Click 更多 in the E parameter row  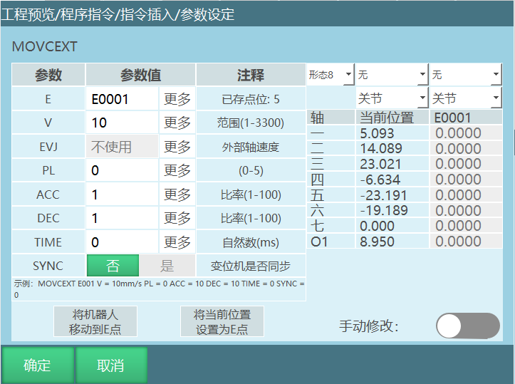(177, 99)
